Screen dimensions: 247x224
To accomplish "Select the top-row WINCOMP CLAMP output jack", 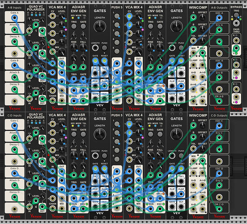I will tap(193, 65).
